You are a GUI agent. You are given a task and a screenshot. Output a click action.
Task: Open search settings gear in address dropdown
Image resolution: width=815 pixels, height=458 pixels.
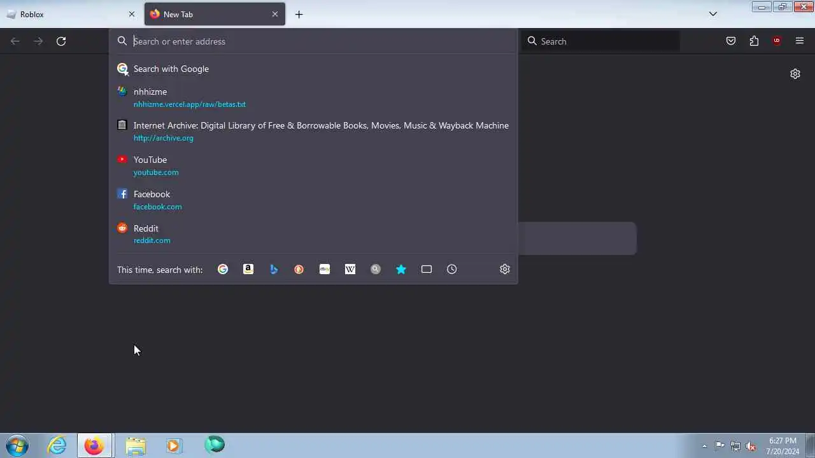pyautogui.click(x=505, y=269)
